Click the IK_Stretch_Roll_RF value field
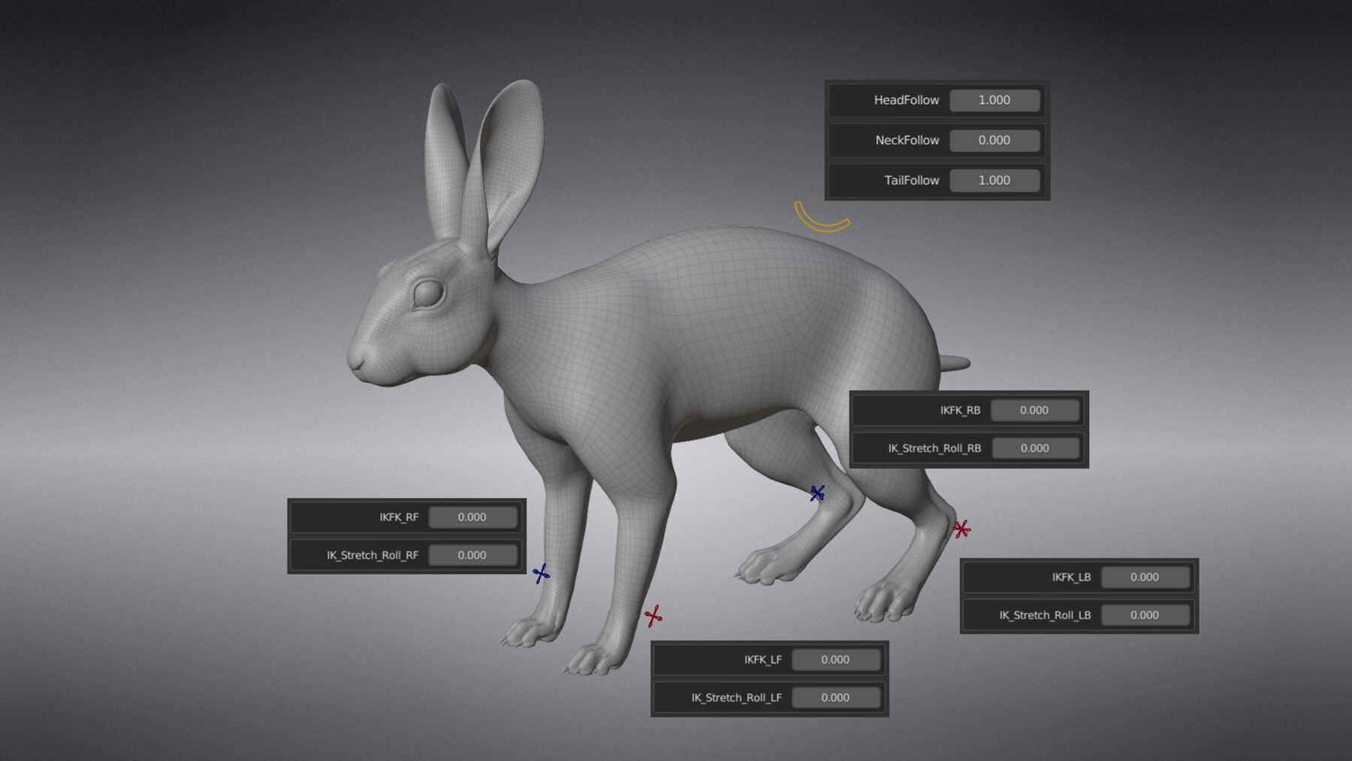This screenshot has height=761, width=1352. [x=472, y=554]
